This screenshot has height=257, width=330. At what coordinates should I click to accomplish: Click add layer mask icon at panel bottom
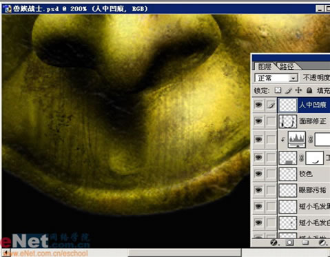289,243
